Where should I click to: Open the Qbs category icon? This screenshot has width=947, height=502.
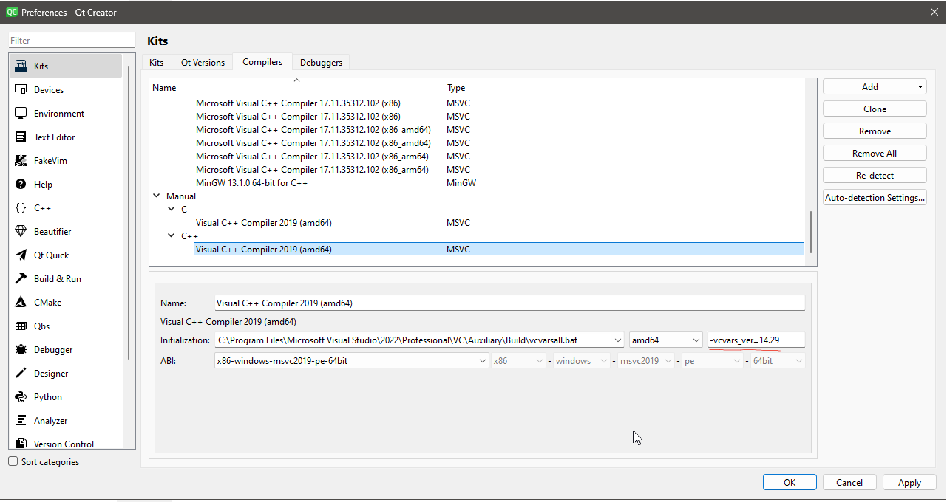click(x=21, y=326)
